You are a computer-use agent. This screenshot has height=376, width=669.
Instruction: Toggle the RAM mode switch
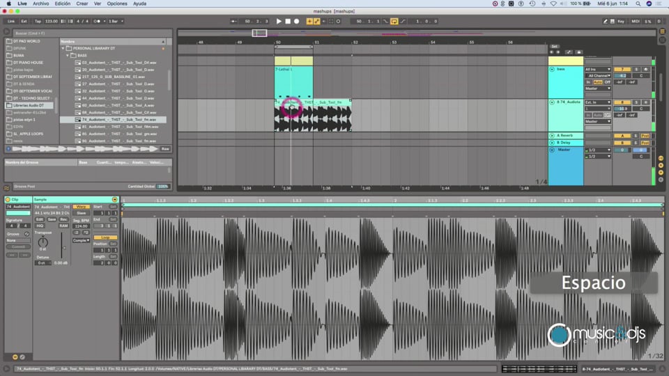tap(63, 226)
